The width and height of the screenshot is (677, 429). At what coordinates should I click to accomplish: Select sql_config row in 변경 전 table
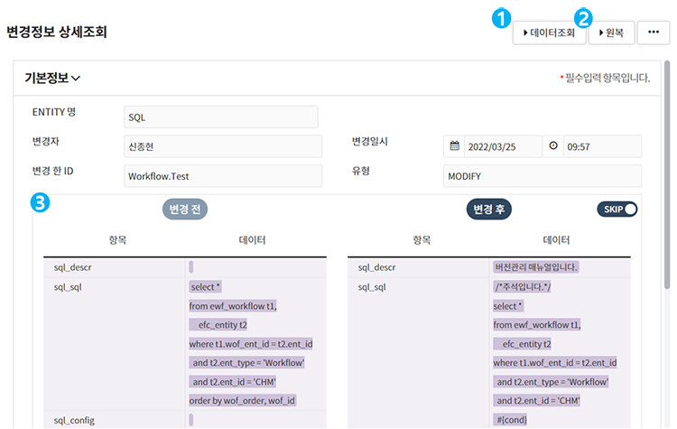pyautogui.click(x=74, y=420)
